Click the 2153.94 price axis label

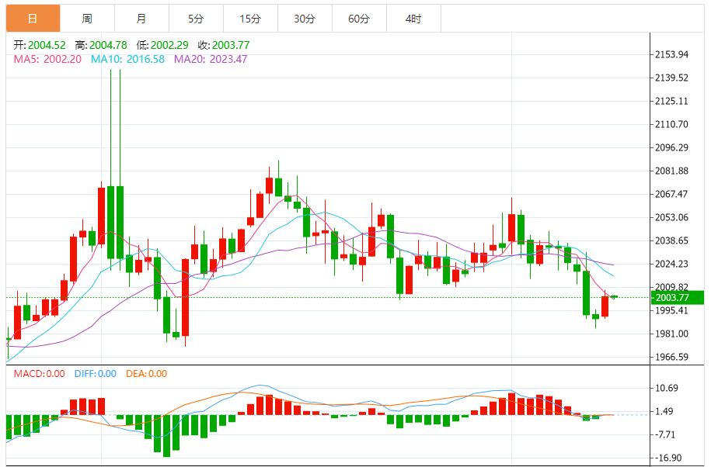[671, 55]
